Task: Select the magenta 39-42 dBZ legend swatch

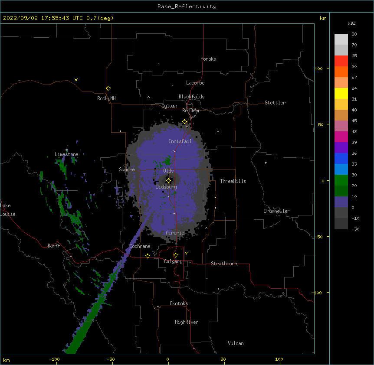Action: point(341,137)
